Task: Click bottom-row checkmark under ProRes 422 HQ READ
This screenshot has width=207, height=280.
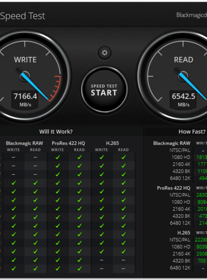Action: [x=79, y=268]
